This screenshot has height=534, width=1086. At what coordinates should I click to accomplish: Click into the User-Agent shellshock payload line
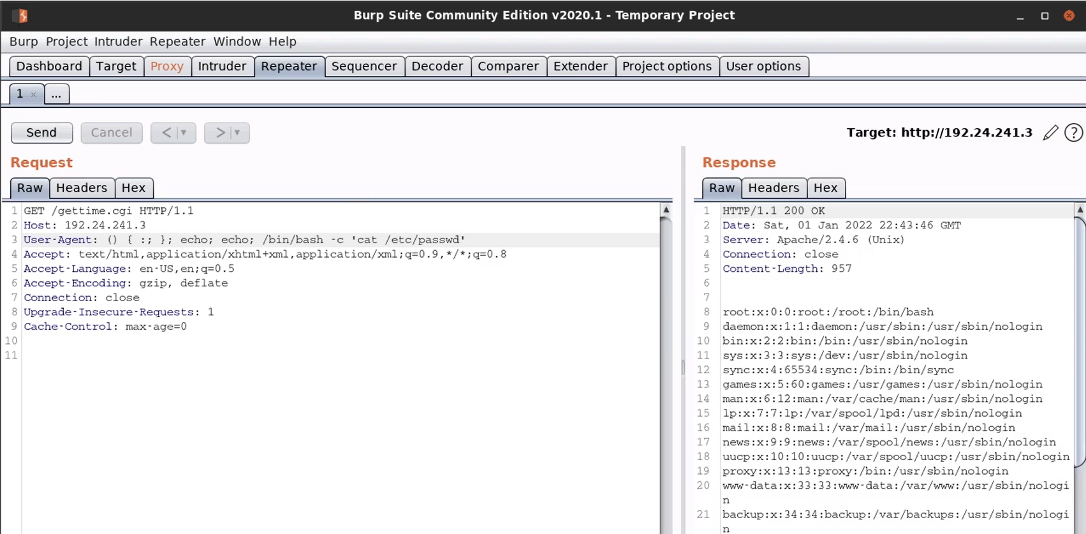[245, 240]
